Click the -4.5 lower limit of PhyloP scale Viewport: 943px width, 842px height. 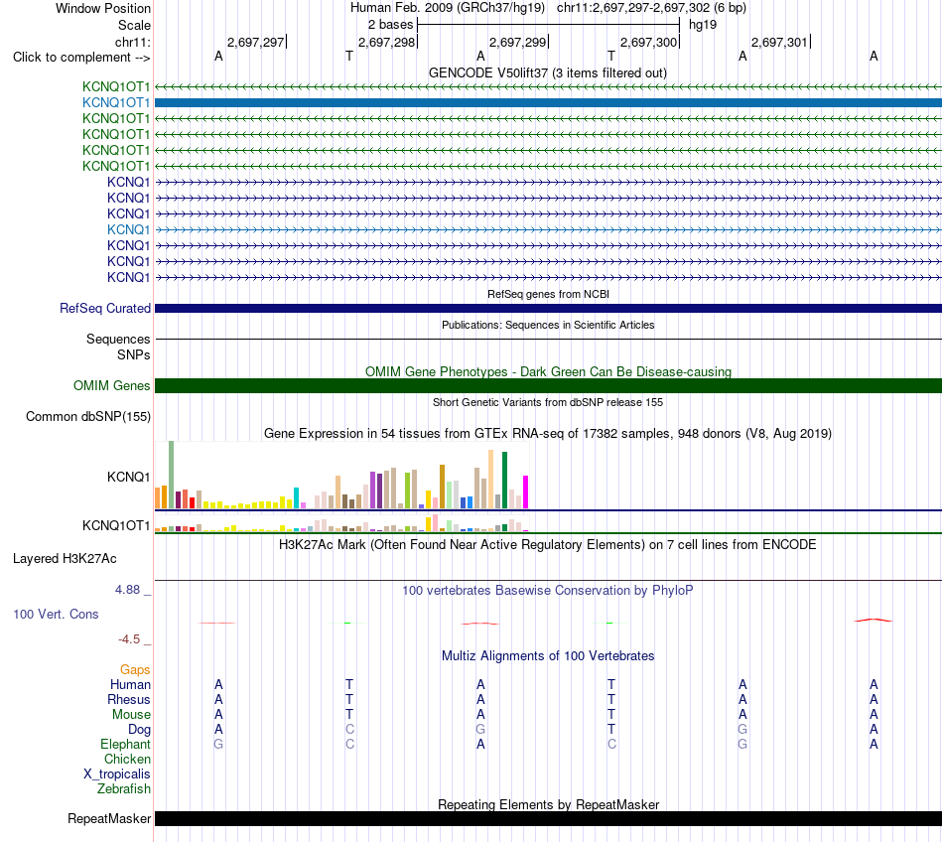(x=129, y=639)
